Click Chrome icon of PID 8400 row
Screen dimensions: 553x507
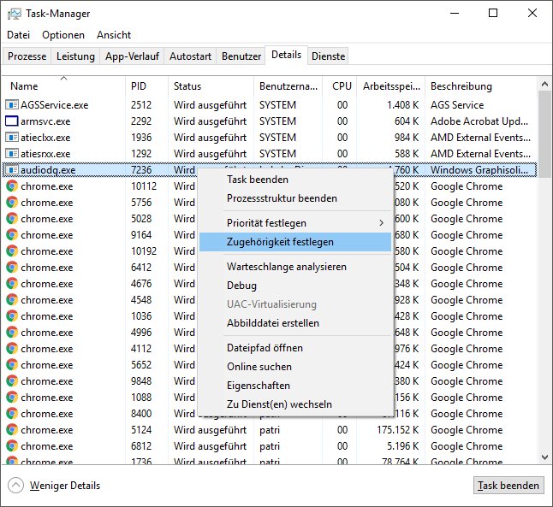pos(12,413)
